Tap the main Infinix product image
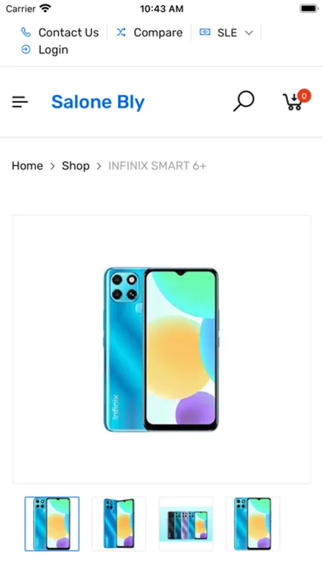This screenshot has height=574, width=323. point(161,350)
